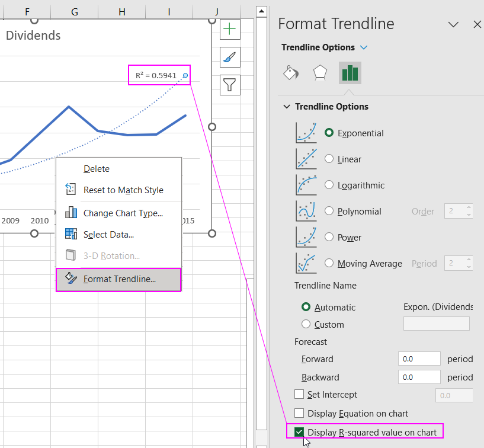
Task: Uncheck Display R-squared value on chart
Action: (x=300, y=432)
